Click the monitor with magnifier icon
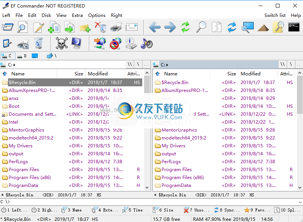 (247, 28)
